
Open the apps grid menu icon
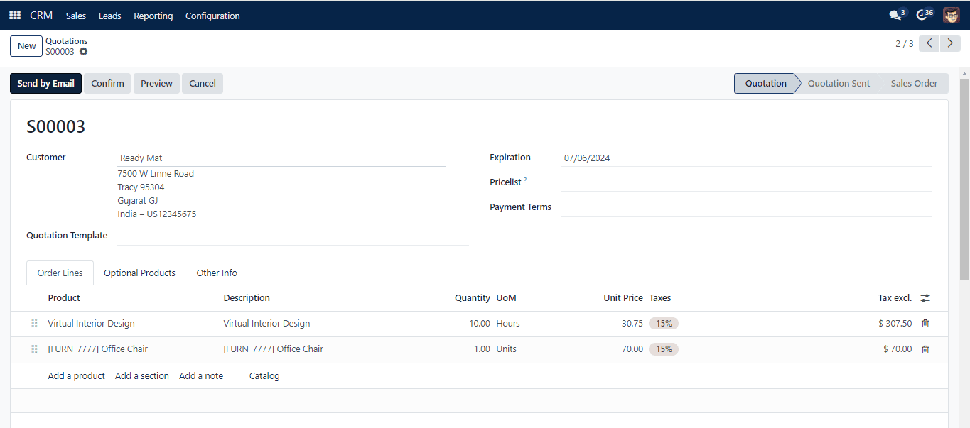15,15
